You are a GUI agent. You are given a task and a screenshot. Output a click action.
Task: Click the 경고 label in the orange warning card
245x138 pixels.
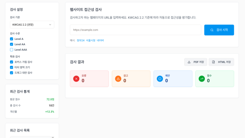pyautogui.click(x=126, y=76)
